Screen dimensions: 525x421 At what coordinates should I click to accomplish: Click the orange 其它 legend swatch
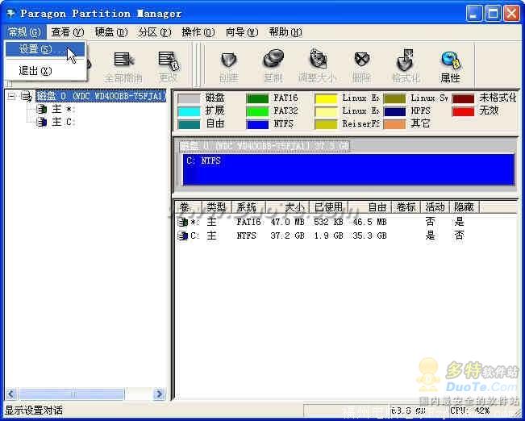pos(394,124)
